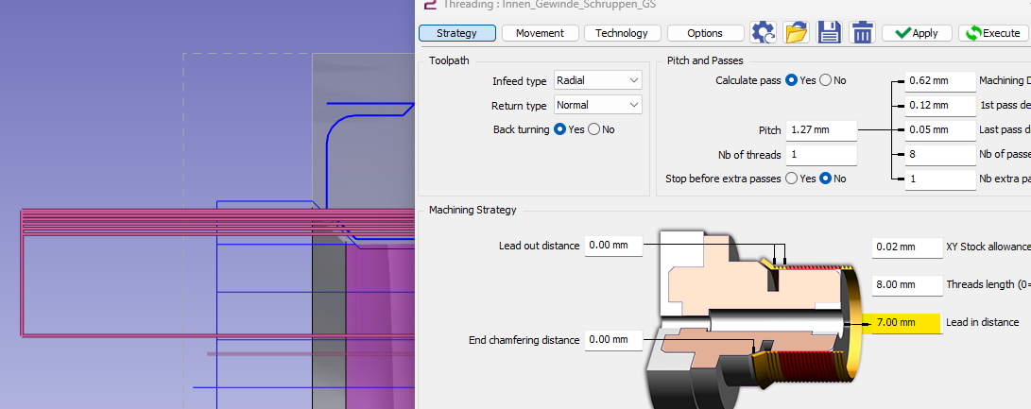
Task: Set Calculate pass to No
Action: (826, 80)
